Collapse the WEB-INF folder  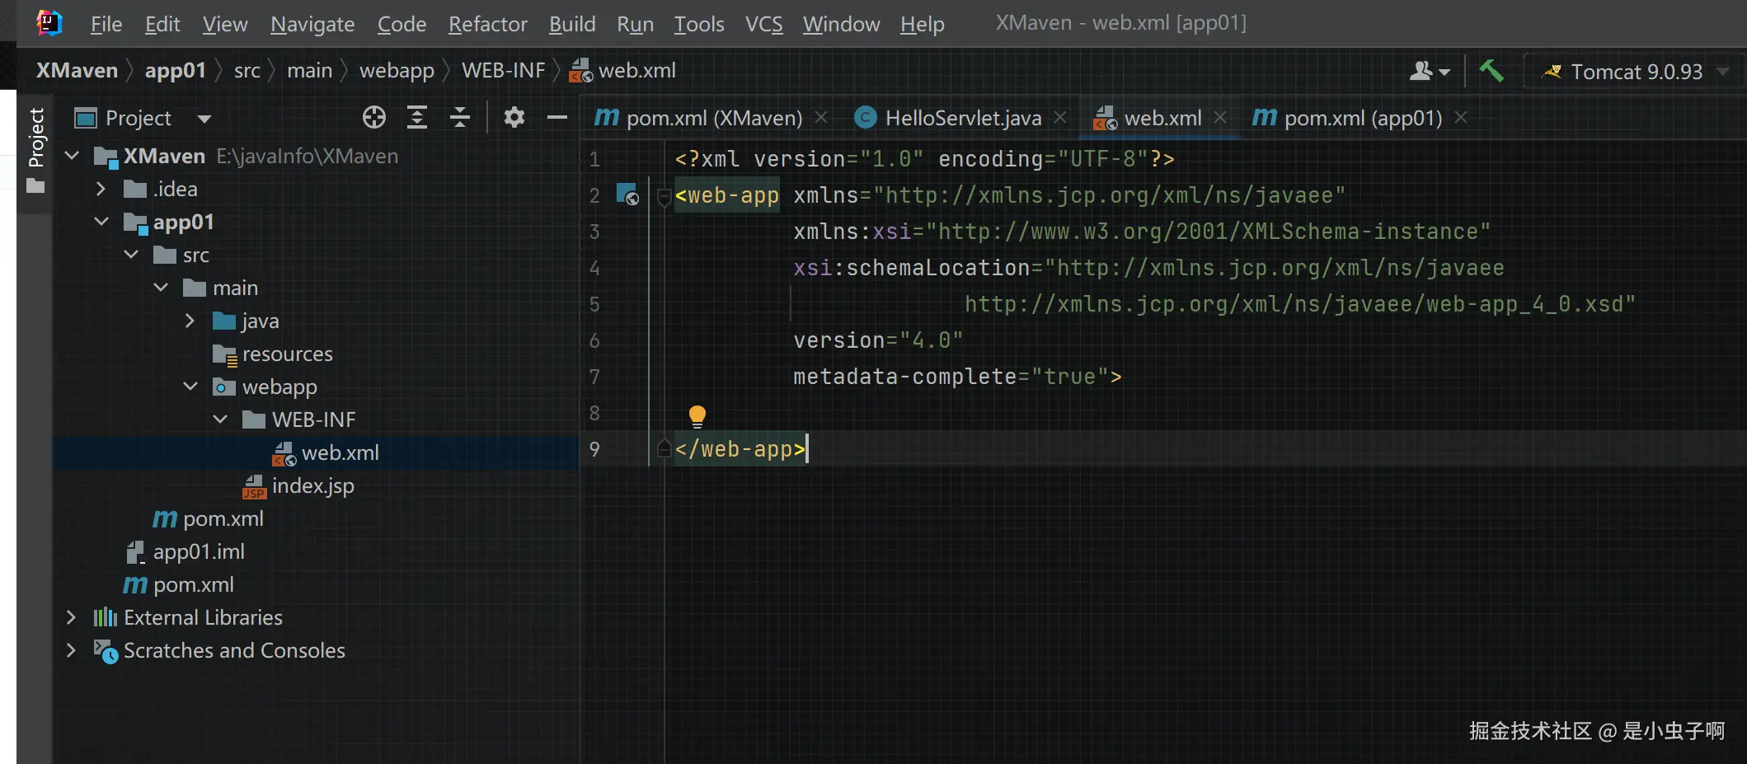point(220,419)
